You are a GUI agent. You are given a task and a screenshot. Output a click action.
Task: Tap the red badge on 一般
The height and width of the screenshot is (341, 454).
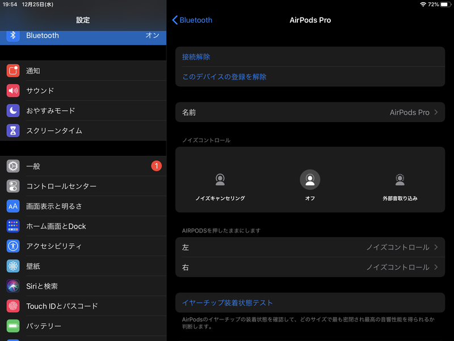tap(157, 166)
